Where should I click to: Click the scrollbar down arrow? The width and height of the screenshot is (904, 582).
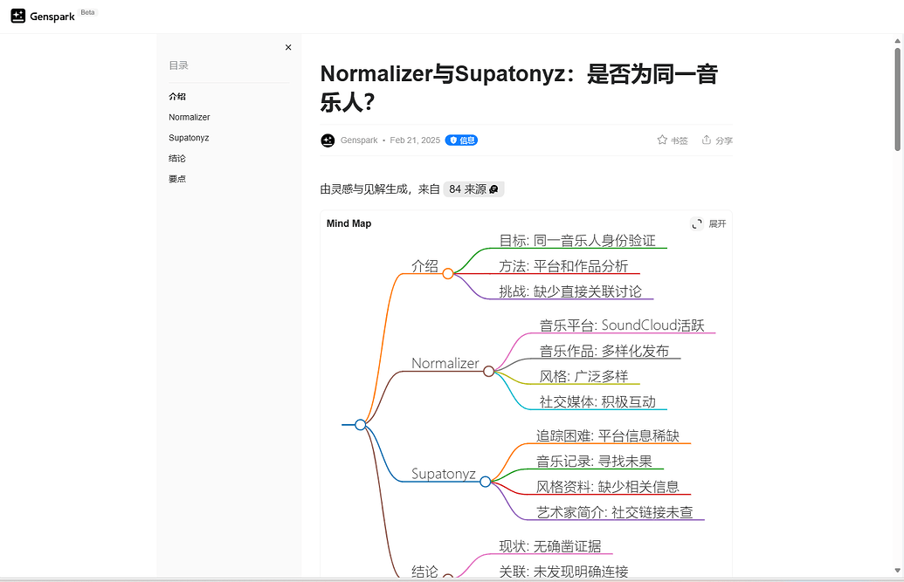click(898, 571)
